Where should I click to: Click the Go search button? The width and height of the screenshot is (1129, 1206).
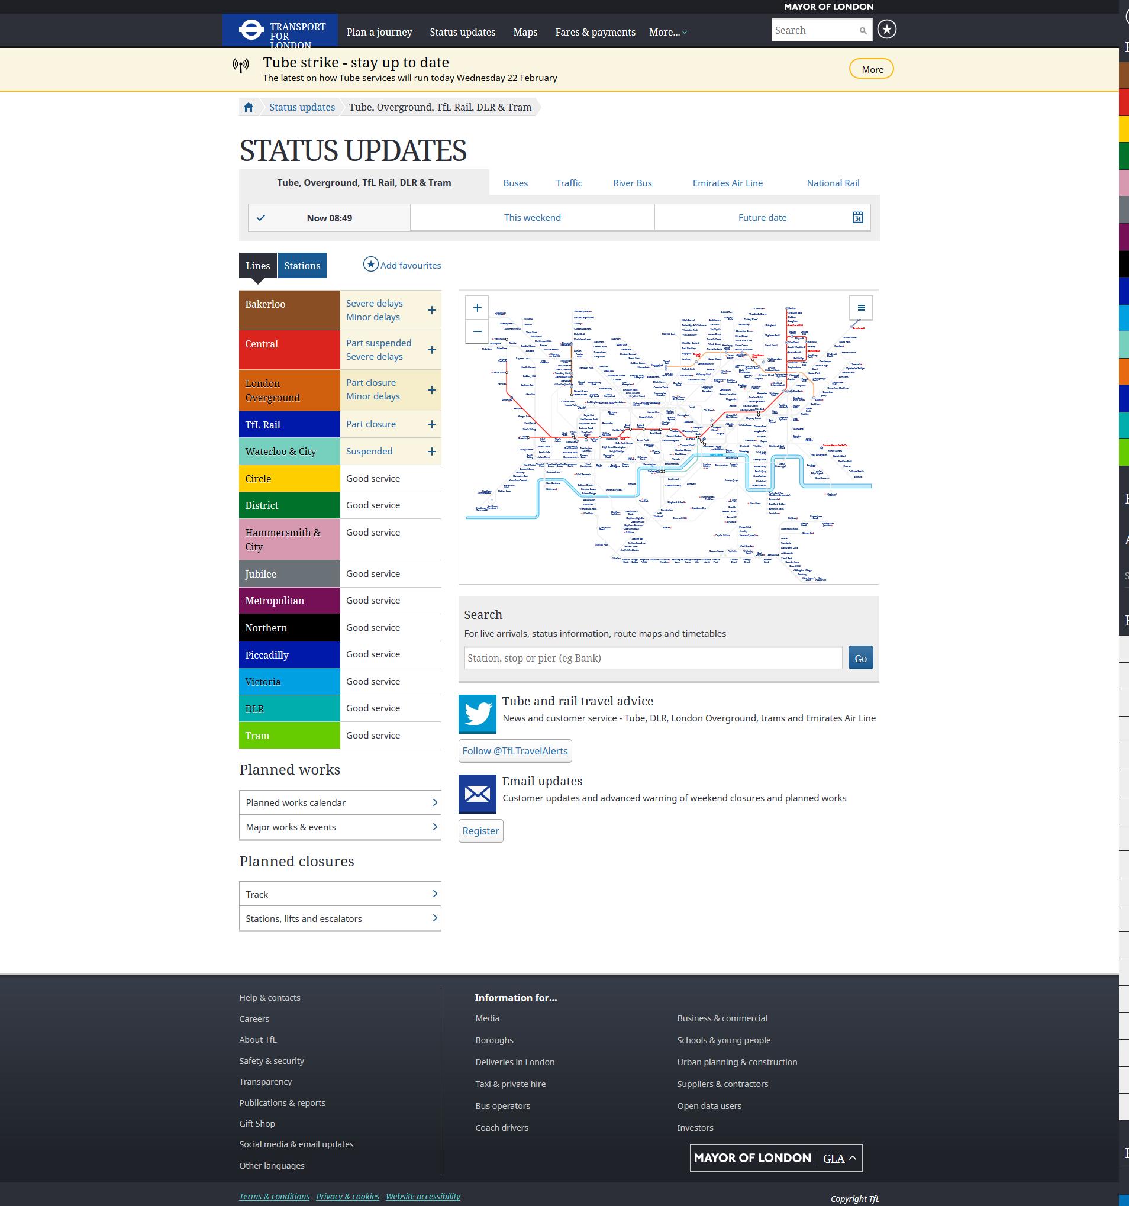(x=860, y=658)
